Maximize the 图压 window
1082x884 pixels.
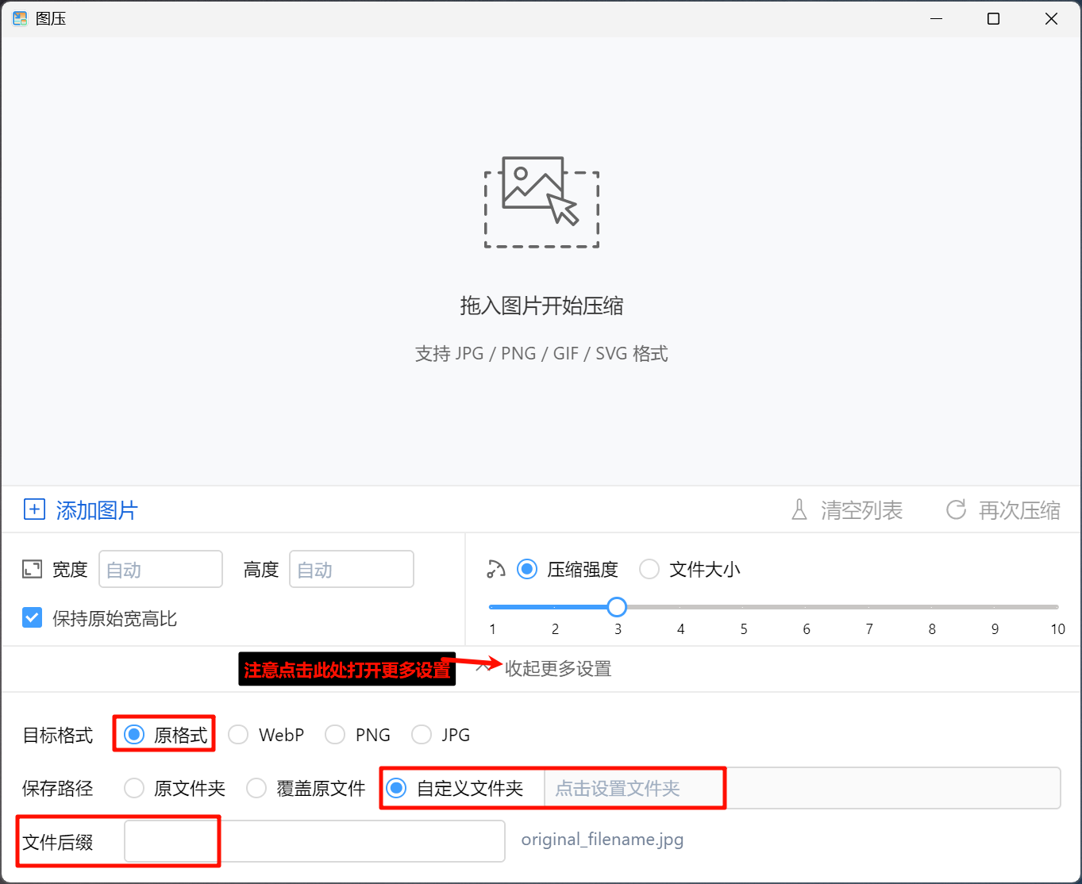pos(993,18)
